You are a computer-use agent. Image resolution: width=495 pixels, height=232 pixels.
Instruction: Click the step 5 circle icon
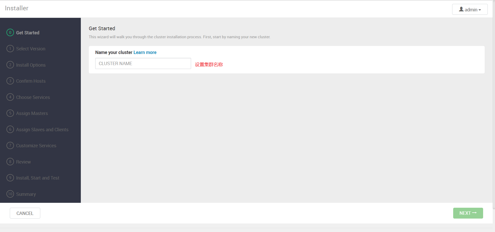pyautogui.click(x=10, y=113)
